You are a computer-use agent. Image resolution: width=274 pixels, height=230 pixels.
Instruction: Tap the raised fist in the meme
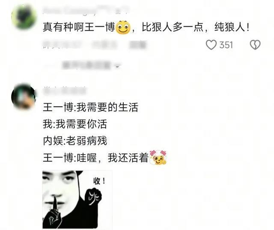93,197
